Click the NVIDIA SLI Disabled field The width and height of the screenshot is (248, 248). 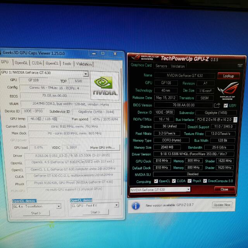[x=193, y=174]
